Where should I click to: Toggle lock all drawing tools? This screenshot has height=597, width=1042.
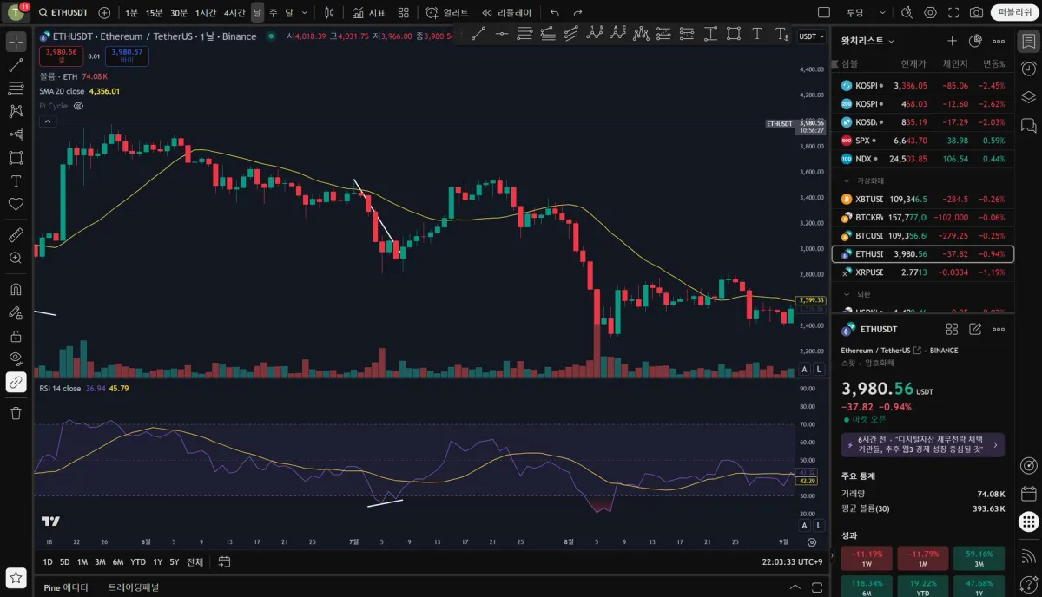click(x=16, y=336)
